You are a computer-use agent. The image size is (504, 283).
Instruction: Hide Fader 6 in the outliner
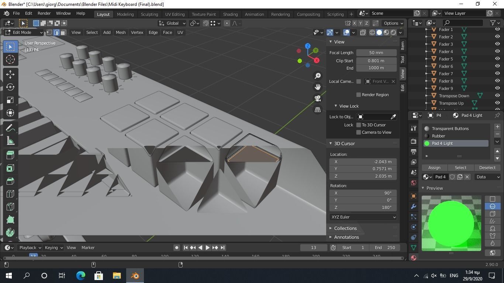pyautogui.click(x=497, y=66)
